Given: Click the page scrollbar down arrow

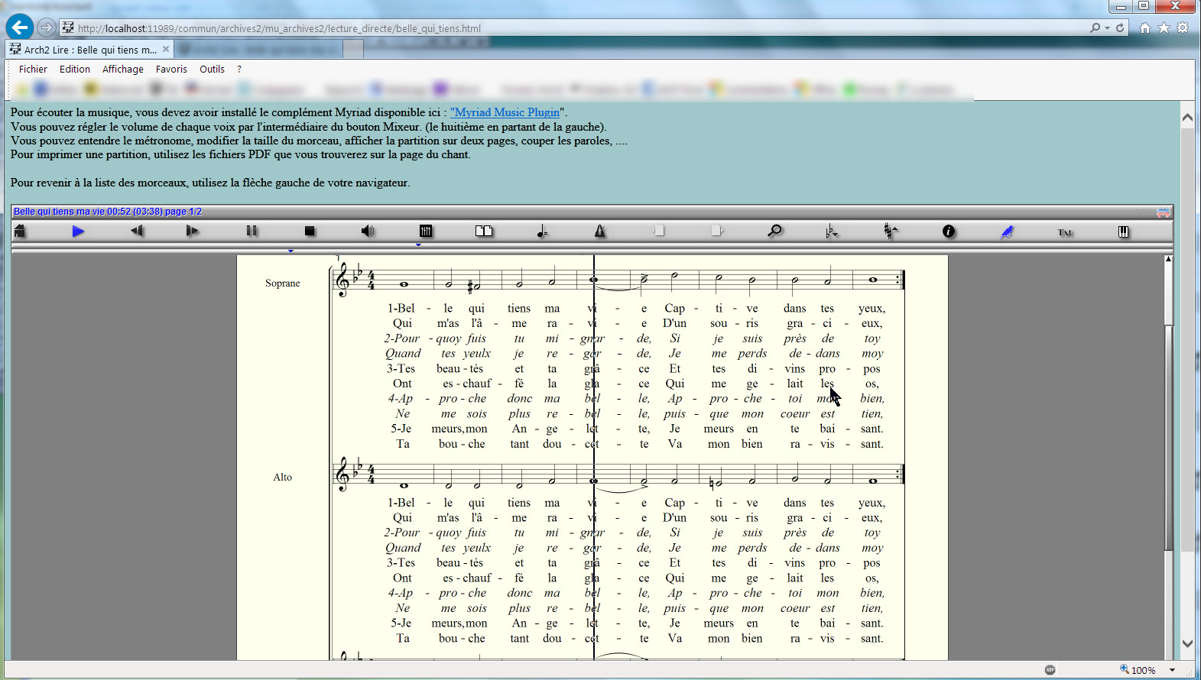Looking at the screenshot, I should click(x=1187, y=643).
